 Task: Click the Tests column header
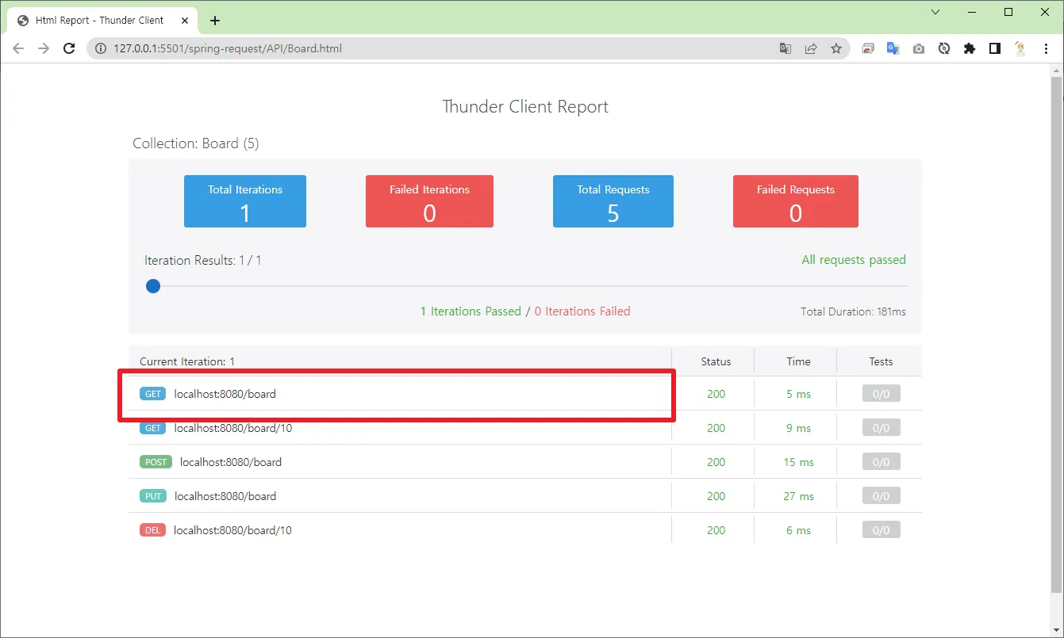pyautogui.click(x=881, y=361)
